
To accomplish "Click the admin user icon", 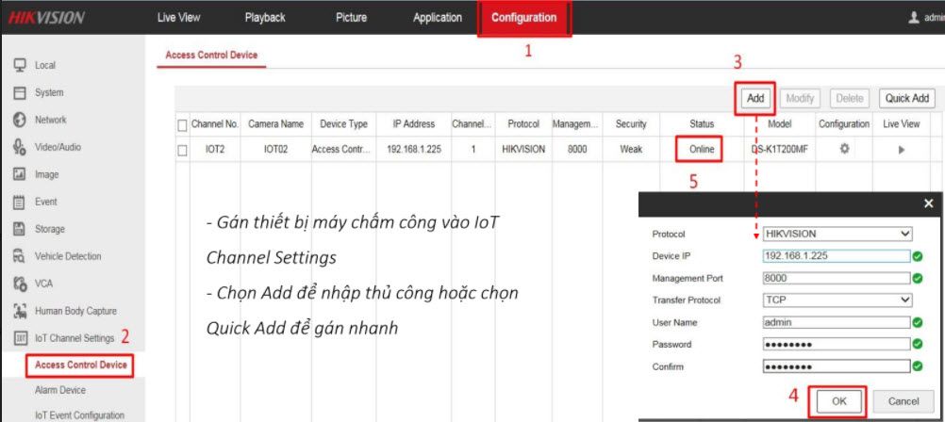I will point(914,18).
